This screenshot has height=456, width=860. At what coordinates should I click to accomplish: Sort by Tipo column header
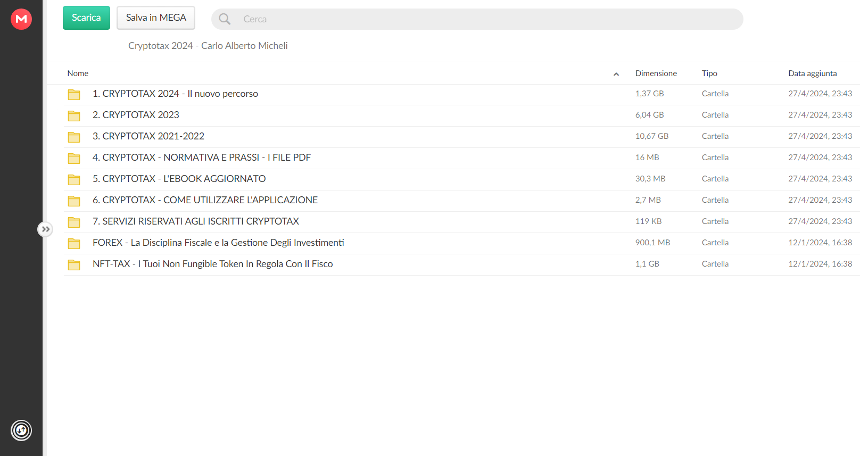point(709,73)
